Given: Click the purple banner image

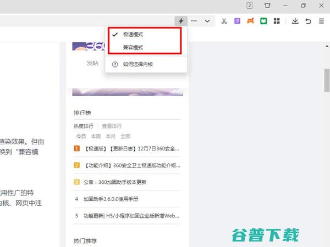Looking at the screenshot, I should point(128,92).
